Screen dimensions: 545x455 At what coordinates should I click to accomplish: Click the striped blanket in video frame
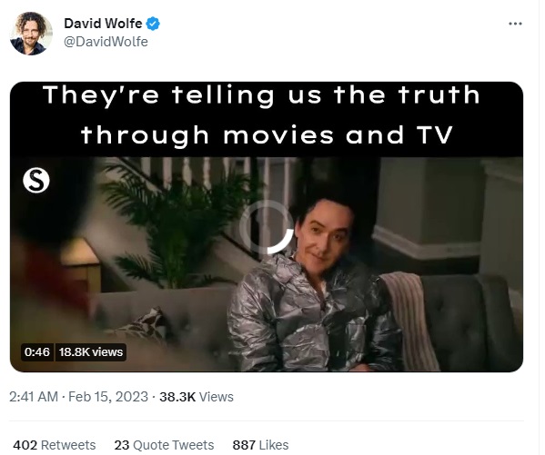click(x=408, y=321)
